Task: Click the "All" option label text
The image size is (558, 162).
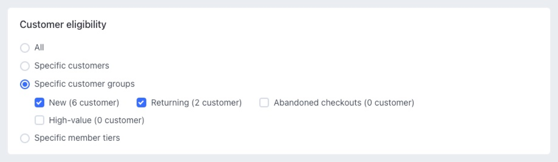Action: click(x=39, y=48)
